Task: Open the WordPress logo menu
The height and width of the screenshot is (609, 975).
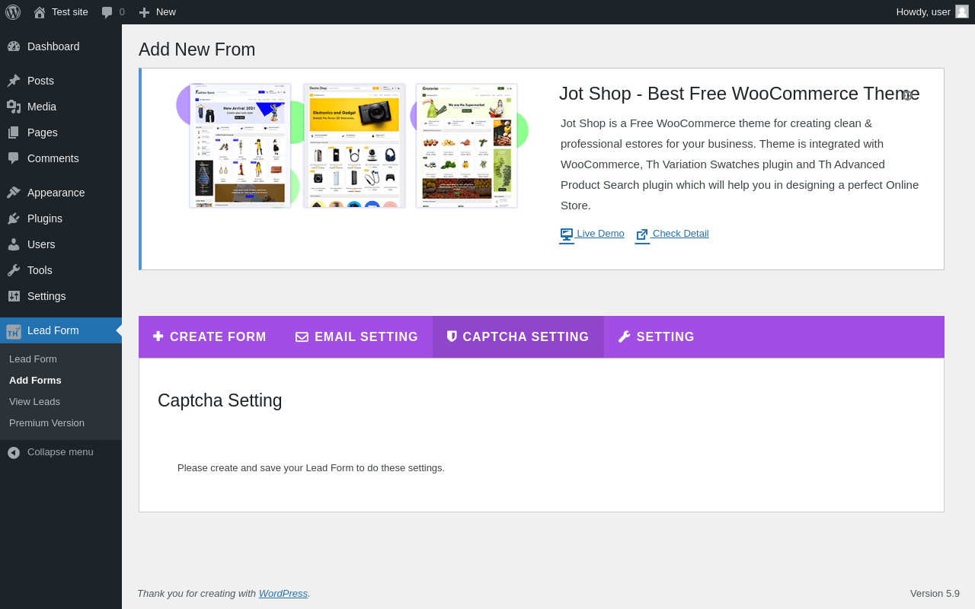Action: click(13, 12)
